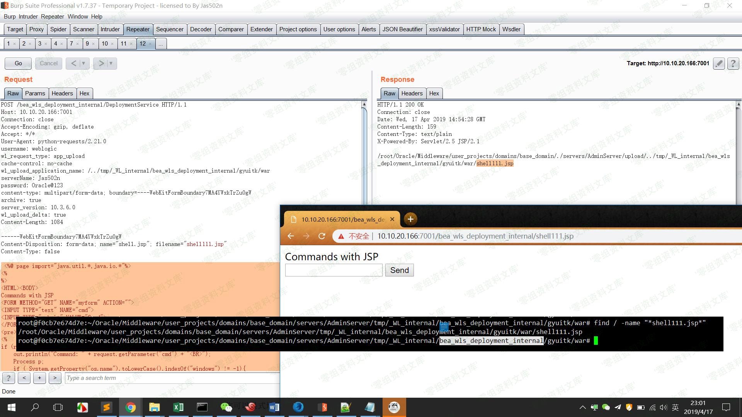The image size is (742, 417).
Task: Click Chrome icon in the taskbar
Action: [x=130, y=407]
